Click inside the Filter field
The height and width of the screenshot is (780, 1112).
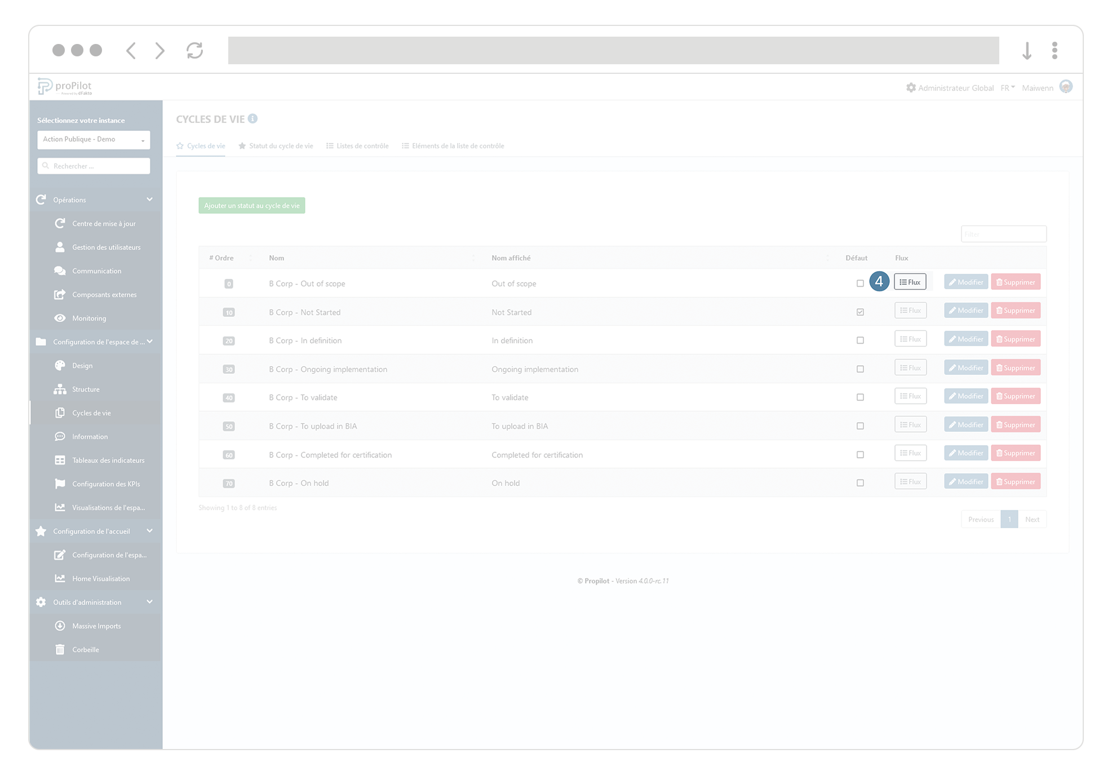[x=1003, y=233]
